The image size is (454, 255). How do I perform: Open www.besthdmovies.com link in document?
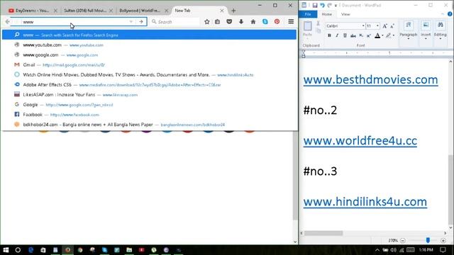tap(370, 80)
